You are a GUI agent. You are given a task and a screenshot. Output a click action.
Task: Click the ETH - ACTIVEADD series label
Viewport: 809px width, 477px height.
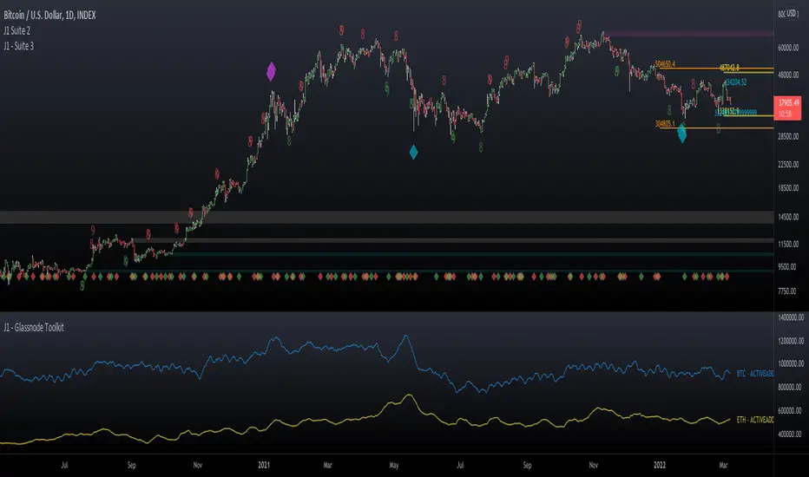click(753, 420)
